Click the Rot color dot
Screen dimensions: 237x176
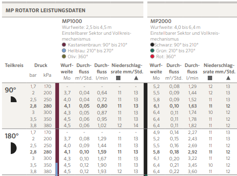point(152,56)
